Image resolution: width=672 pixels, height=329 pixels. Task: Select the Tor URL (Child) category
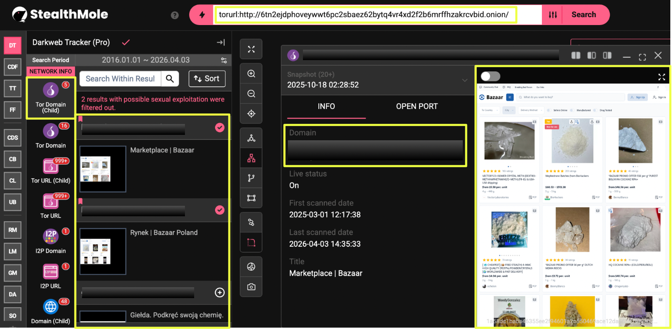coord(51,171)
